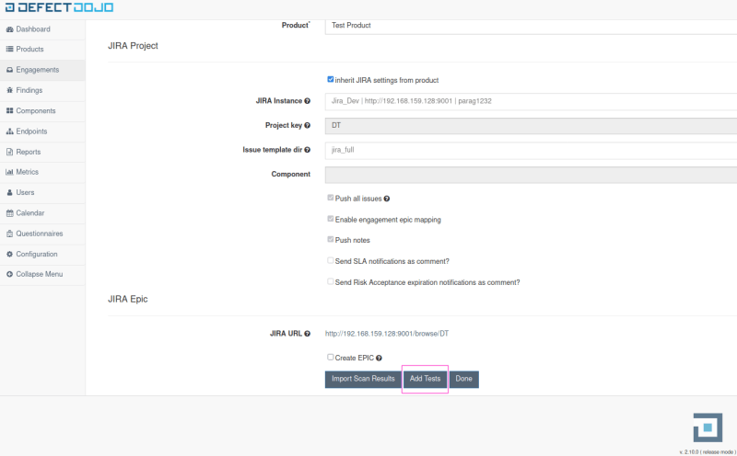Click the Add Tests button

tap(425, 379)
